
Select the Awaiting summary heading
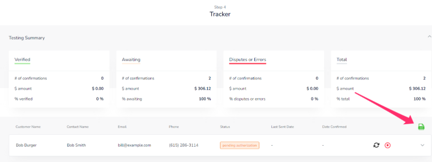click(131, 60)
